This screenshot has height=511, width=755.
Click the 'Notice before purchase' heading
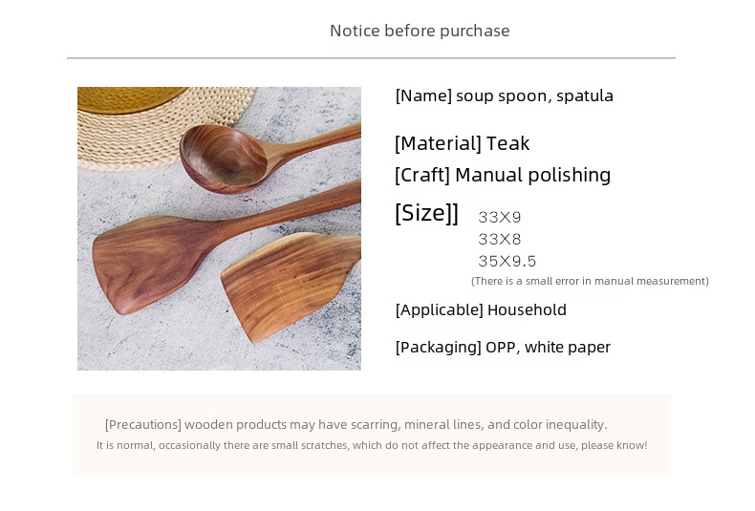420,31
